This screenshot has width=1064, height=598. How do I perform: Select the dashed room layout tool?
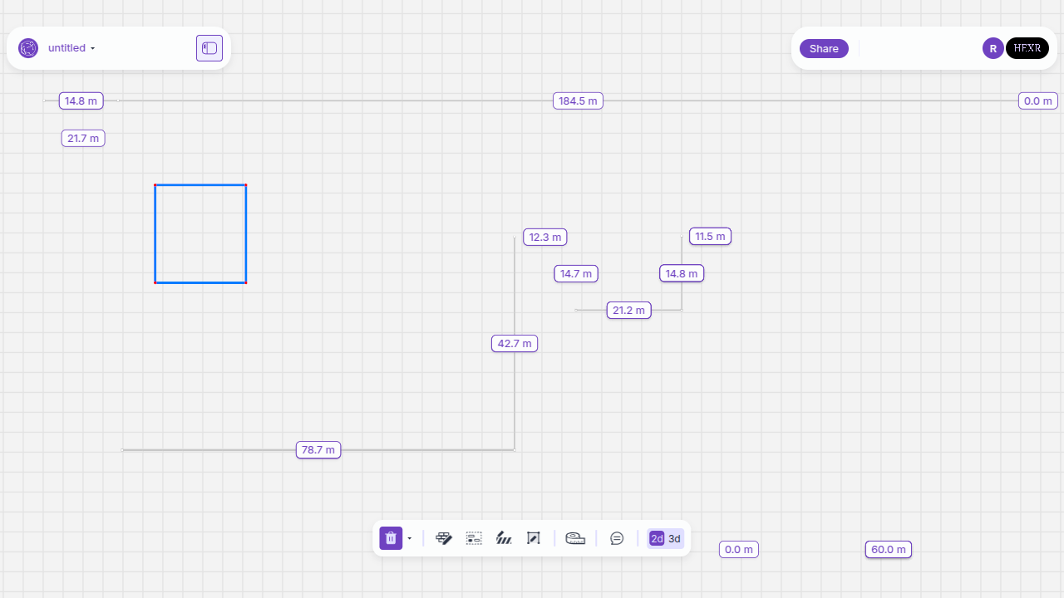pos(474,538)
